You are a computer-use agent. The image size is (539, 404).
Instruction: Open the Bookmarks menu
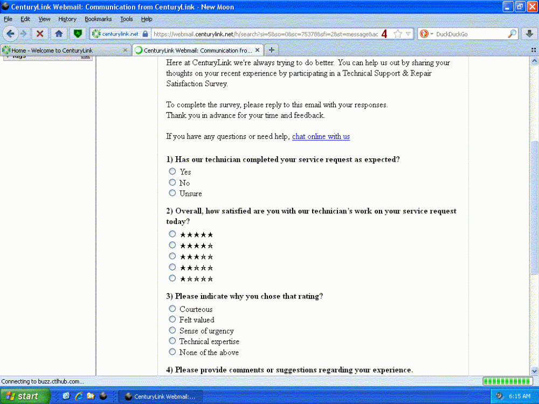coord(98,19)
